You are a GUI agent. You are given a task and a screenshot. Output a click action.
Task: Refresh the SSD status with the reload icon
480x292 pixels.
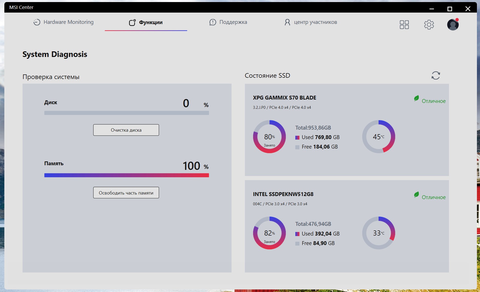tap(436, 75)
